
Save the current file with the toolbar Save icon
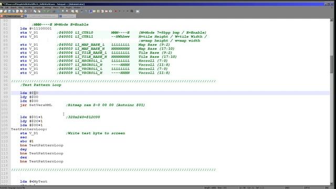(x=9, y=11)
